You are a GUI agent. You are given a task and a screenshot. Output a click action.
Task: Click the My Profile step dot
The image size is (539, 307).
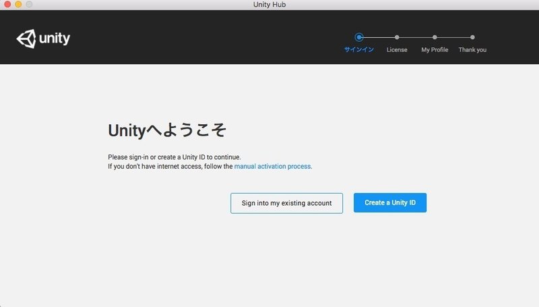(435, 37)
